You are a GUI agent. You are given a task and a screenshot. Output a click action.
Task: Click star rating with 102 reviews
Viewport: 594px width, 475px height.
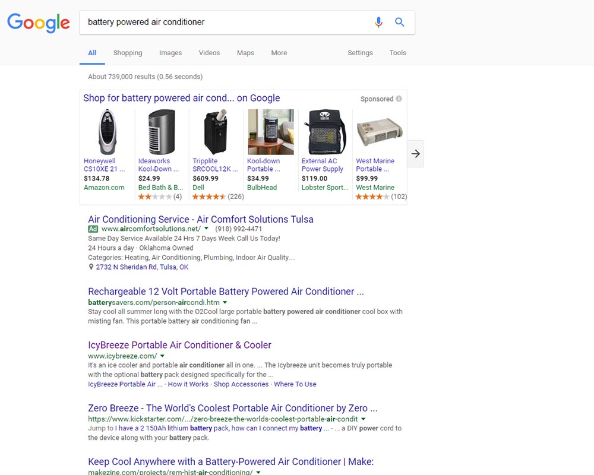pos(381,197)
